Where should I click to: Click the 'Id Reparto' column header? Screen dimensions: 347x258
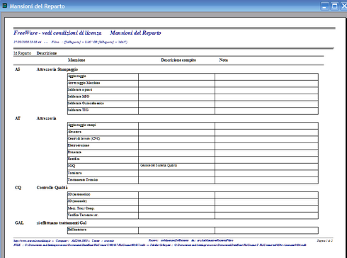click(23, 53)
